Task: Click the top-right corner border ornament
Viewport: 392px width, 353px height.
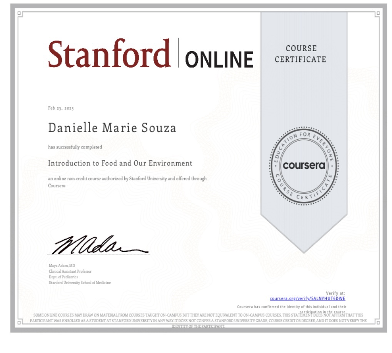Action: 377,13
